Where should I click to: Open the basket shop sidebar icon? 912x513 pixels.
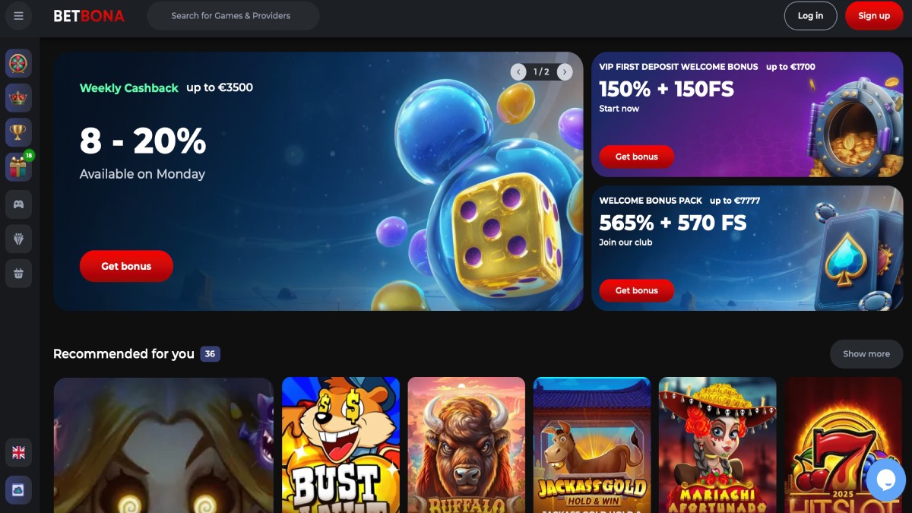pyautogui.click(x=18, y=274)
